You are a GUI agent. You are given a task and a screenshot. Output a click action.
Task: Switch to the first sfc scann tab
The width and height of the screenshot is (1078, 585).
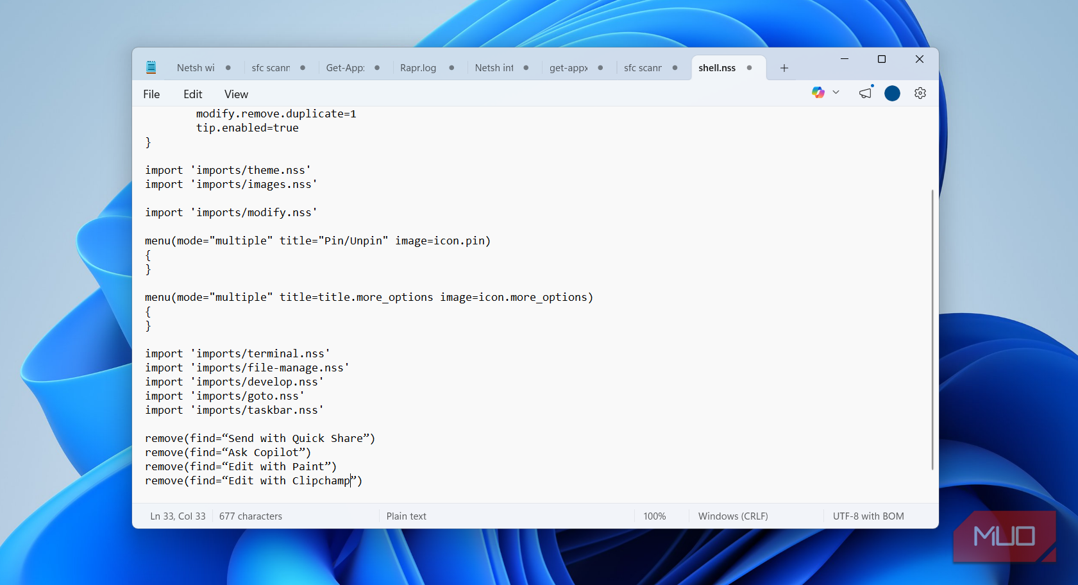[x=271, y=68]
